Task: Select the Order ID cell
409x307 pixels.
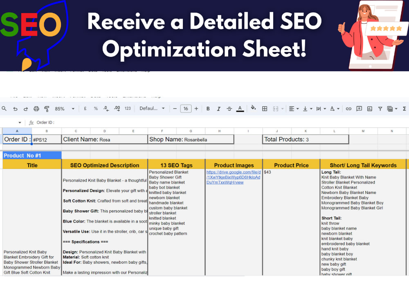Action: coord(17,140)
